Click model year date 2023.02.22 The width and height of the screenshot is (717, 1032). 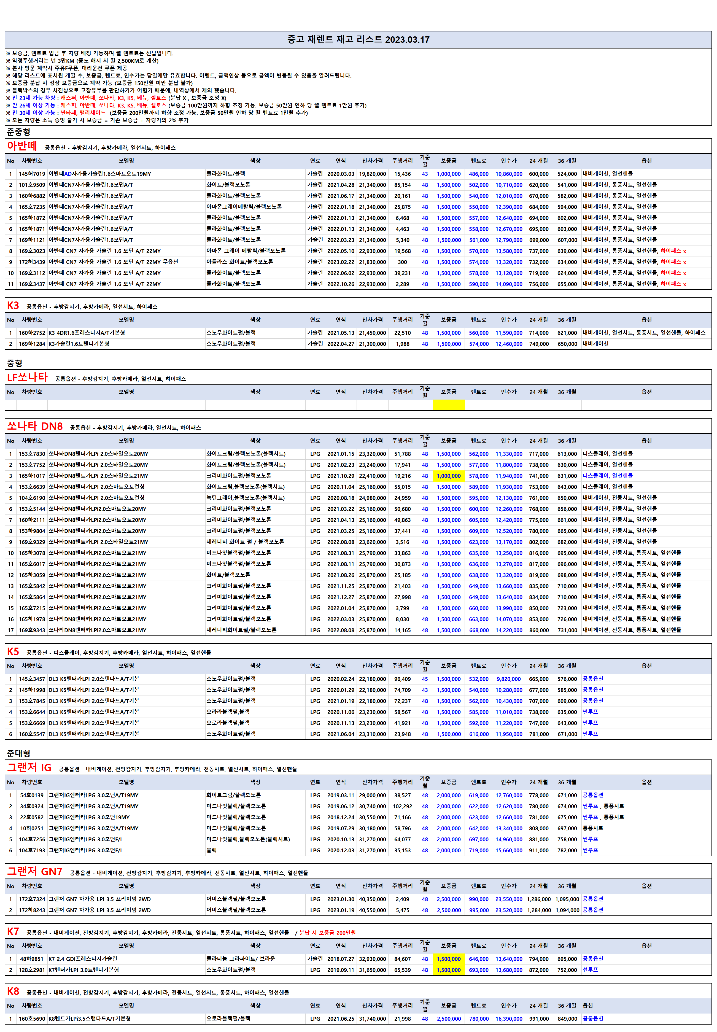pyautogui.click(x=341, y=262)
